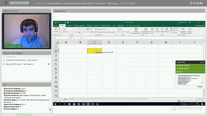The image size is (207, 116).
Task: Switch to the Developer (Разработчик) tab
Action: tap(121, 25)
